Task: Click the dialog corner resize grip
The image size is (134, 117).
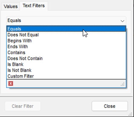Action: 130,114
